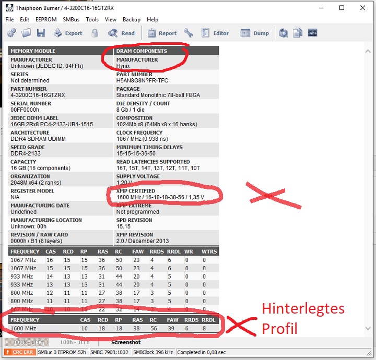This screenshot has height=360, width=376.
Task: Click the XMP Extreme Not programmed value
Action: pyautogui.click(x=138, y=212)
